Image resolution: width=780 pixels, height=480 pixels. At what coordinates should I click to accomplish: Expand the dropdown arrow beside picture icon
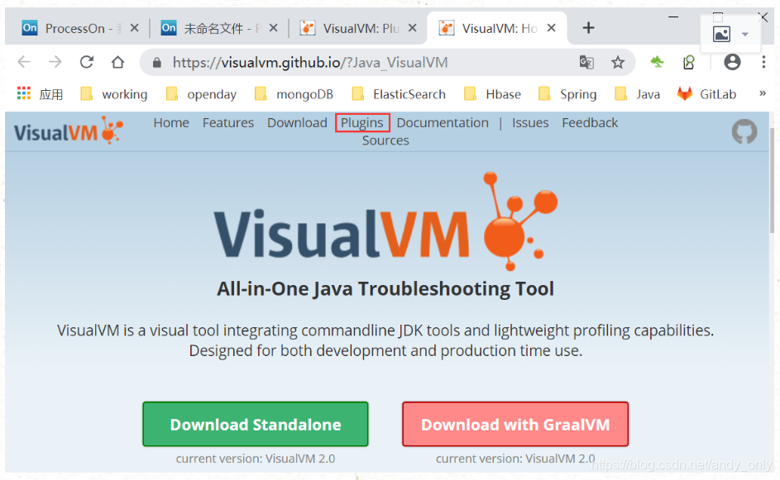745,35
